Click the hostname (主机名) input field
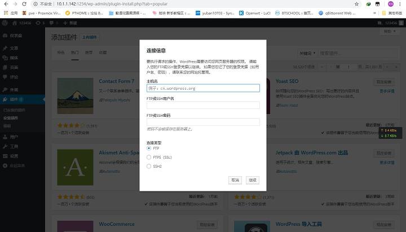The image size is (406, 232). click(203, 88)
